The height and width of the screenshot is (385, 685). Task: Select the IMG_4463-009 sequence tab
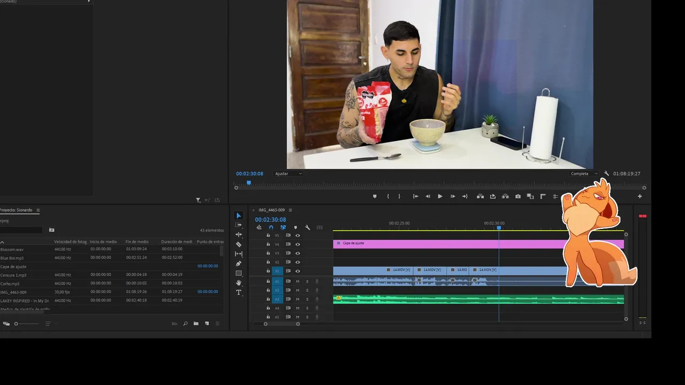[x=271, y=210]
